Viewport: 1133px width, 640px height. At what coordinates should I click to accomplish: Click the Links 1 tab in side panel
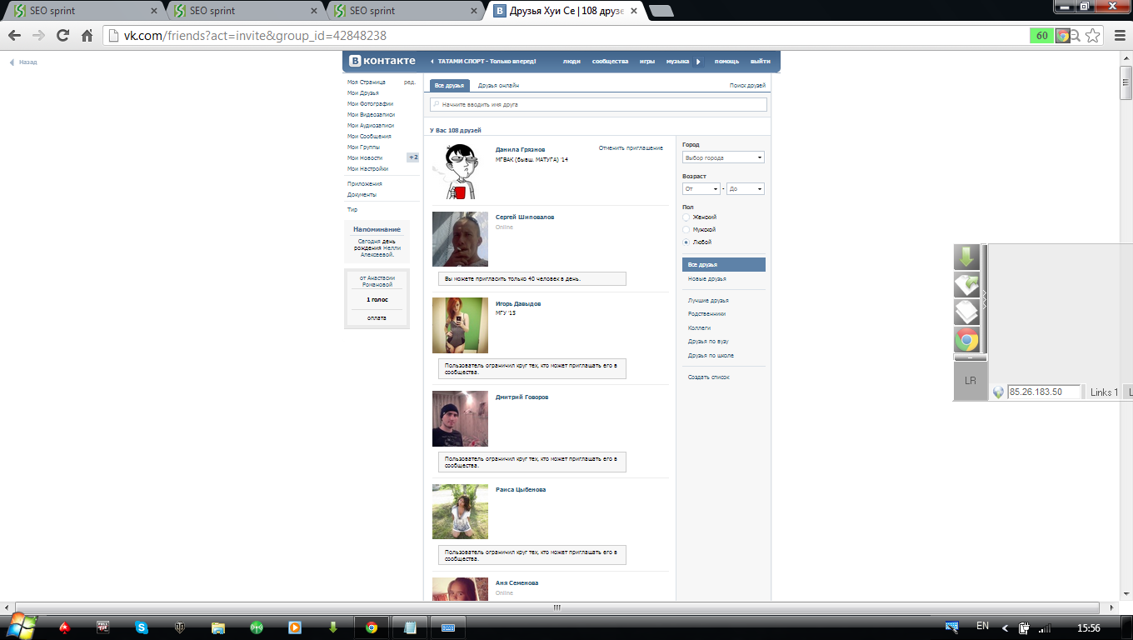pyautogui.click(x=1104, y=392)
